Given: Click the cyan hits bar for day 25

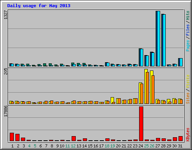Looking at the screenshot, I should [x=147, y=61].
